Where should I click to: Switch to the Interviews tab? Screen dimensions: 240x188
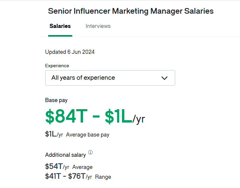coord(98,26)
